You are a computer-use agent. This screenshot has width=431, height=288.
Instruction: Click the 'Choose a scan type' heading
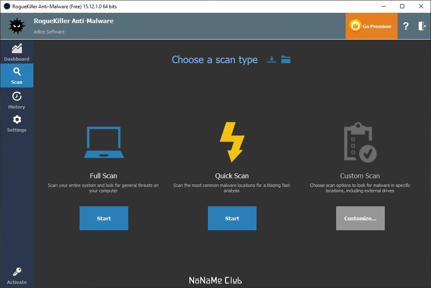[215, 60]
